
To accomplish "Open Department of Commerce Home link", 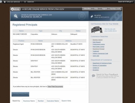I will tap(102, 63).
